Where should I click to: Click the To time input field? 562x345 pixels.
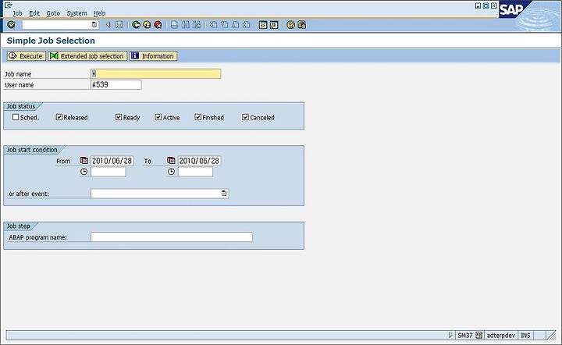tap(195, 172)
